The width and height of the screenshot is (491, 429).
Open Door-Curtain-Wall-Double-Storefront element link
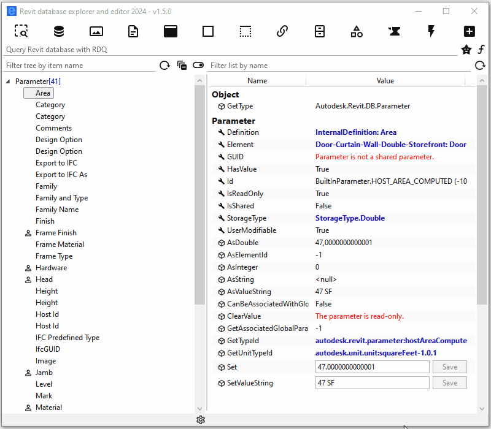tap(391, 145)
